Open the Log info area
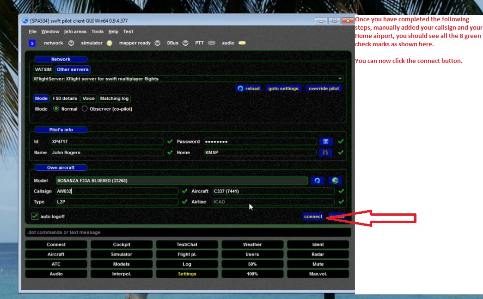The width and height of the screenshot is (483, 299). (x=187, y=264)
